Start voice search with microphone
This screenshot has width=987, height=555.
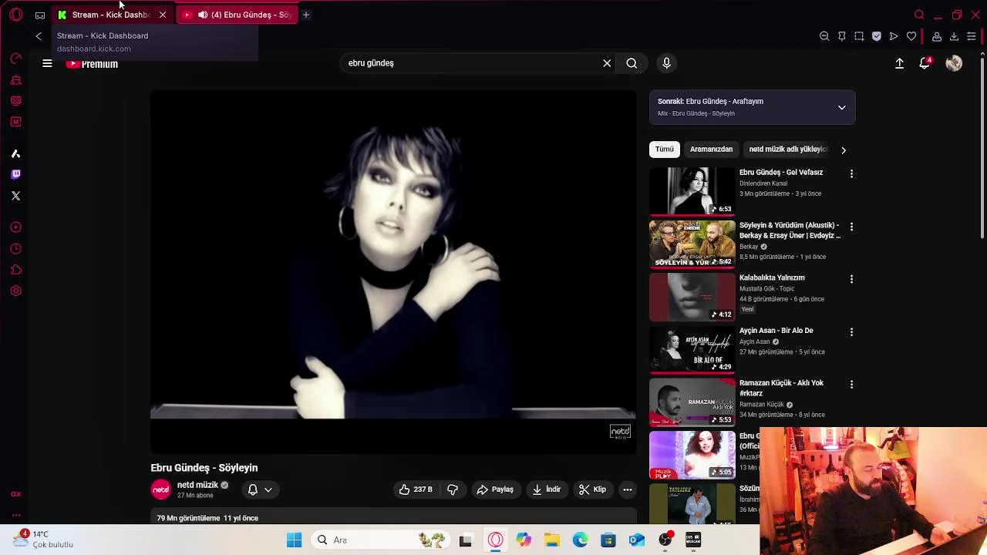[x=667, y=63]
